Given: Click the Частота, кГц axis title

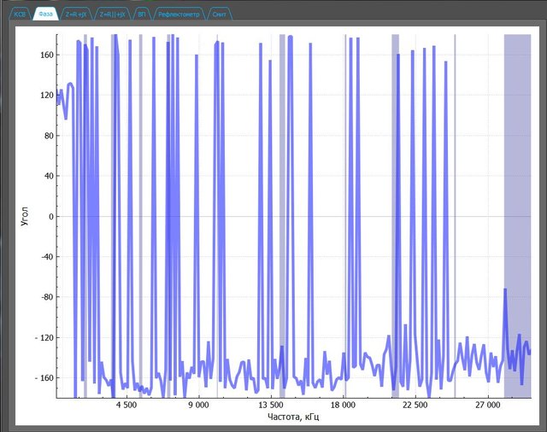Looking at the screenshot, I should point(293,417).
